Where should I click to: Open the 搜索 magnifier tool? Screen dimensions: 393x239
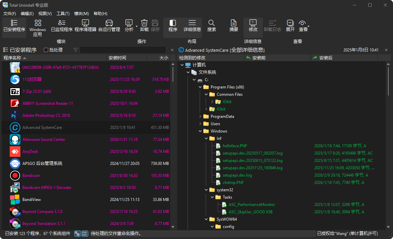click(x=211, y=25)
